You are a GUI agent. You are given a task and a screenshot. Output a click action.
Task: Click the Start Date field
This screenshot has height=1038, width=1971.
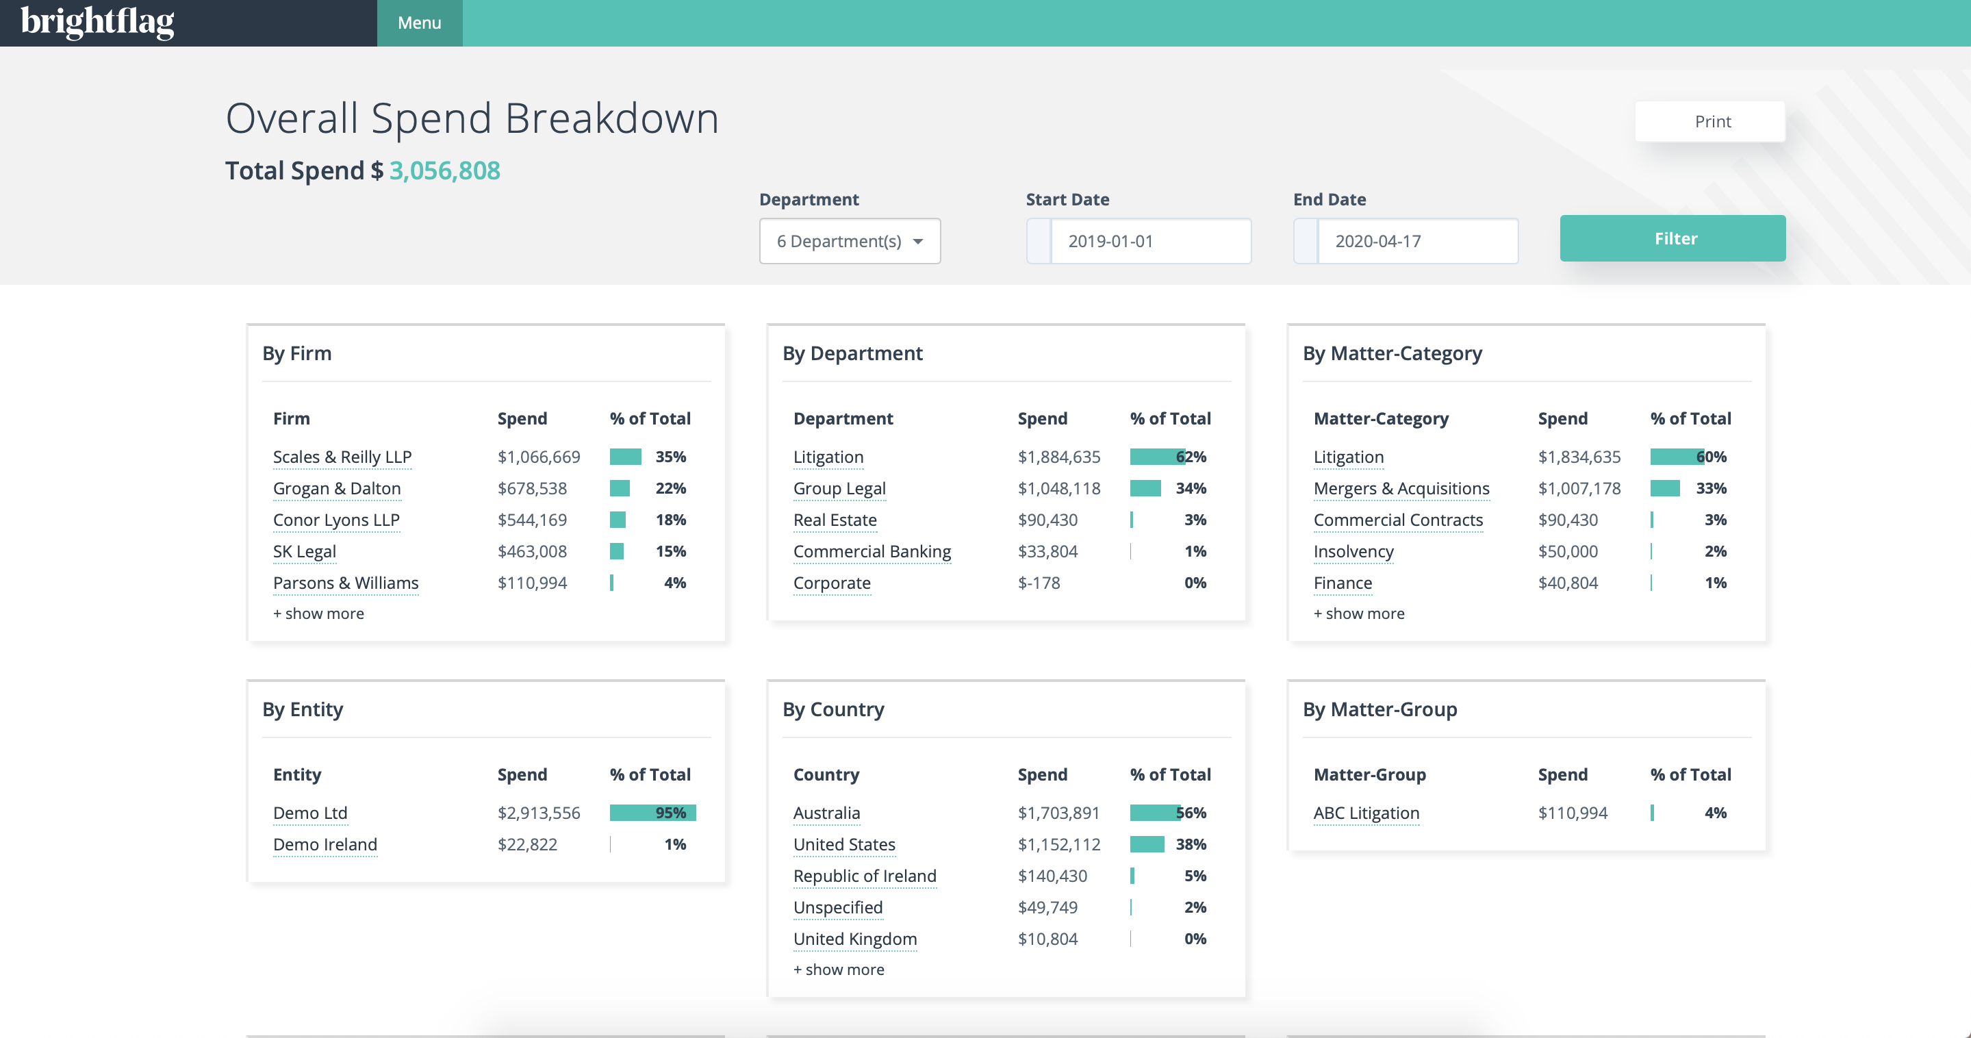tap(1150, 241)
